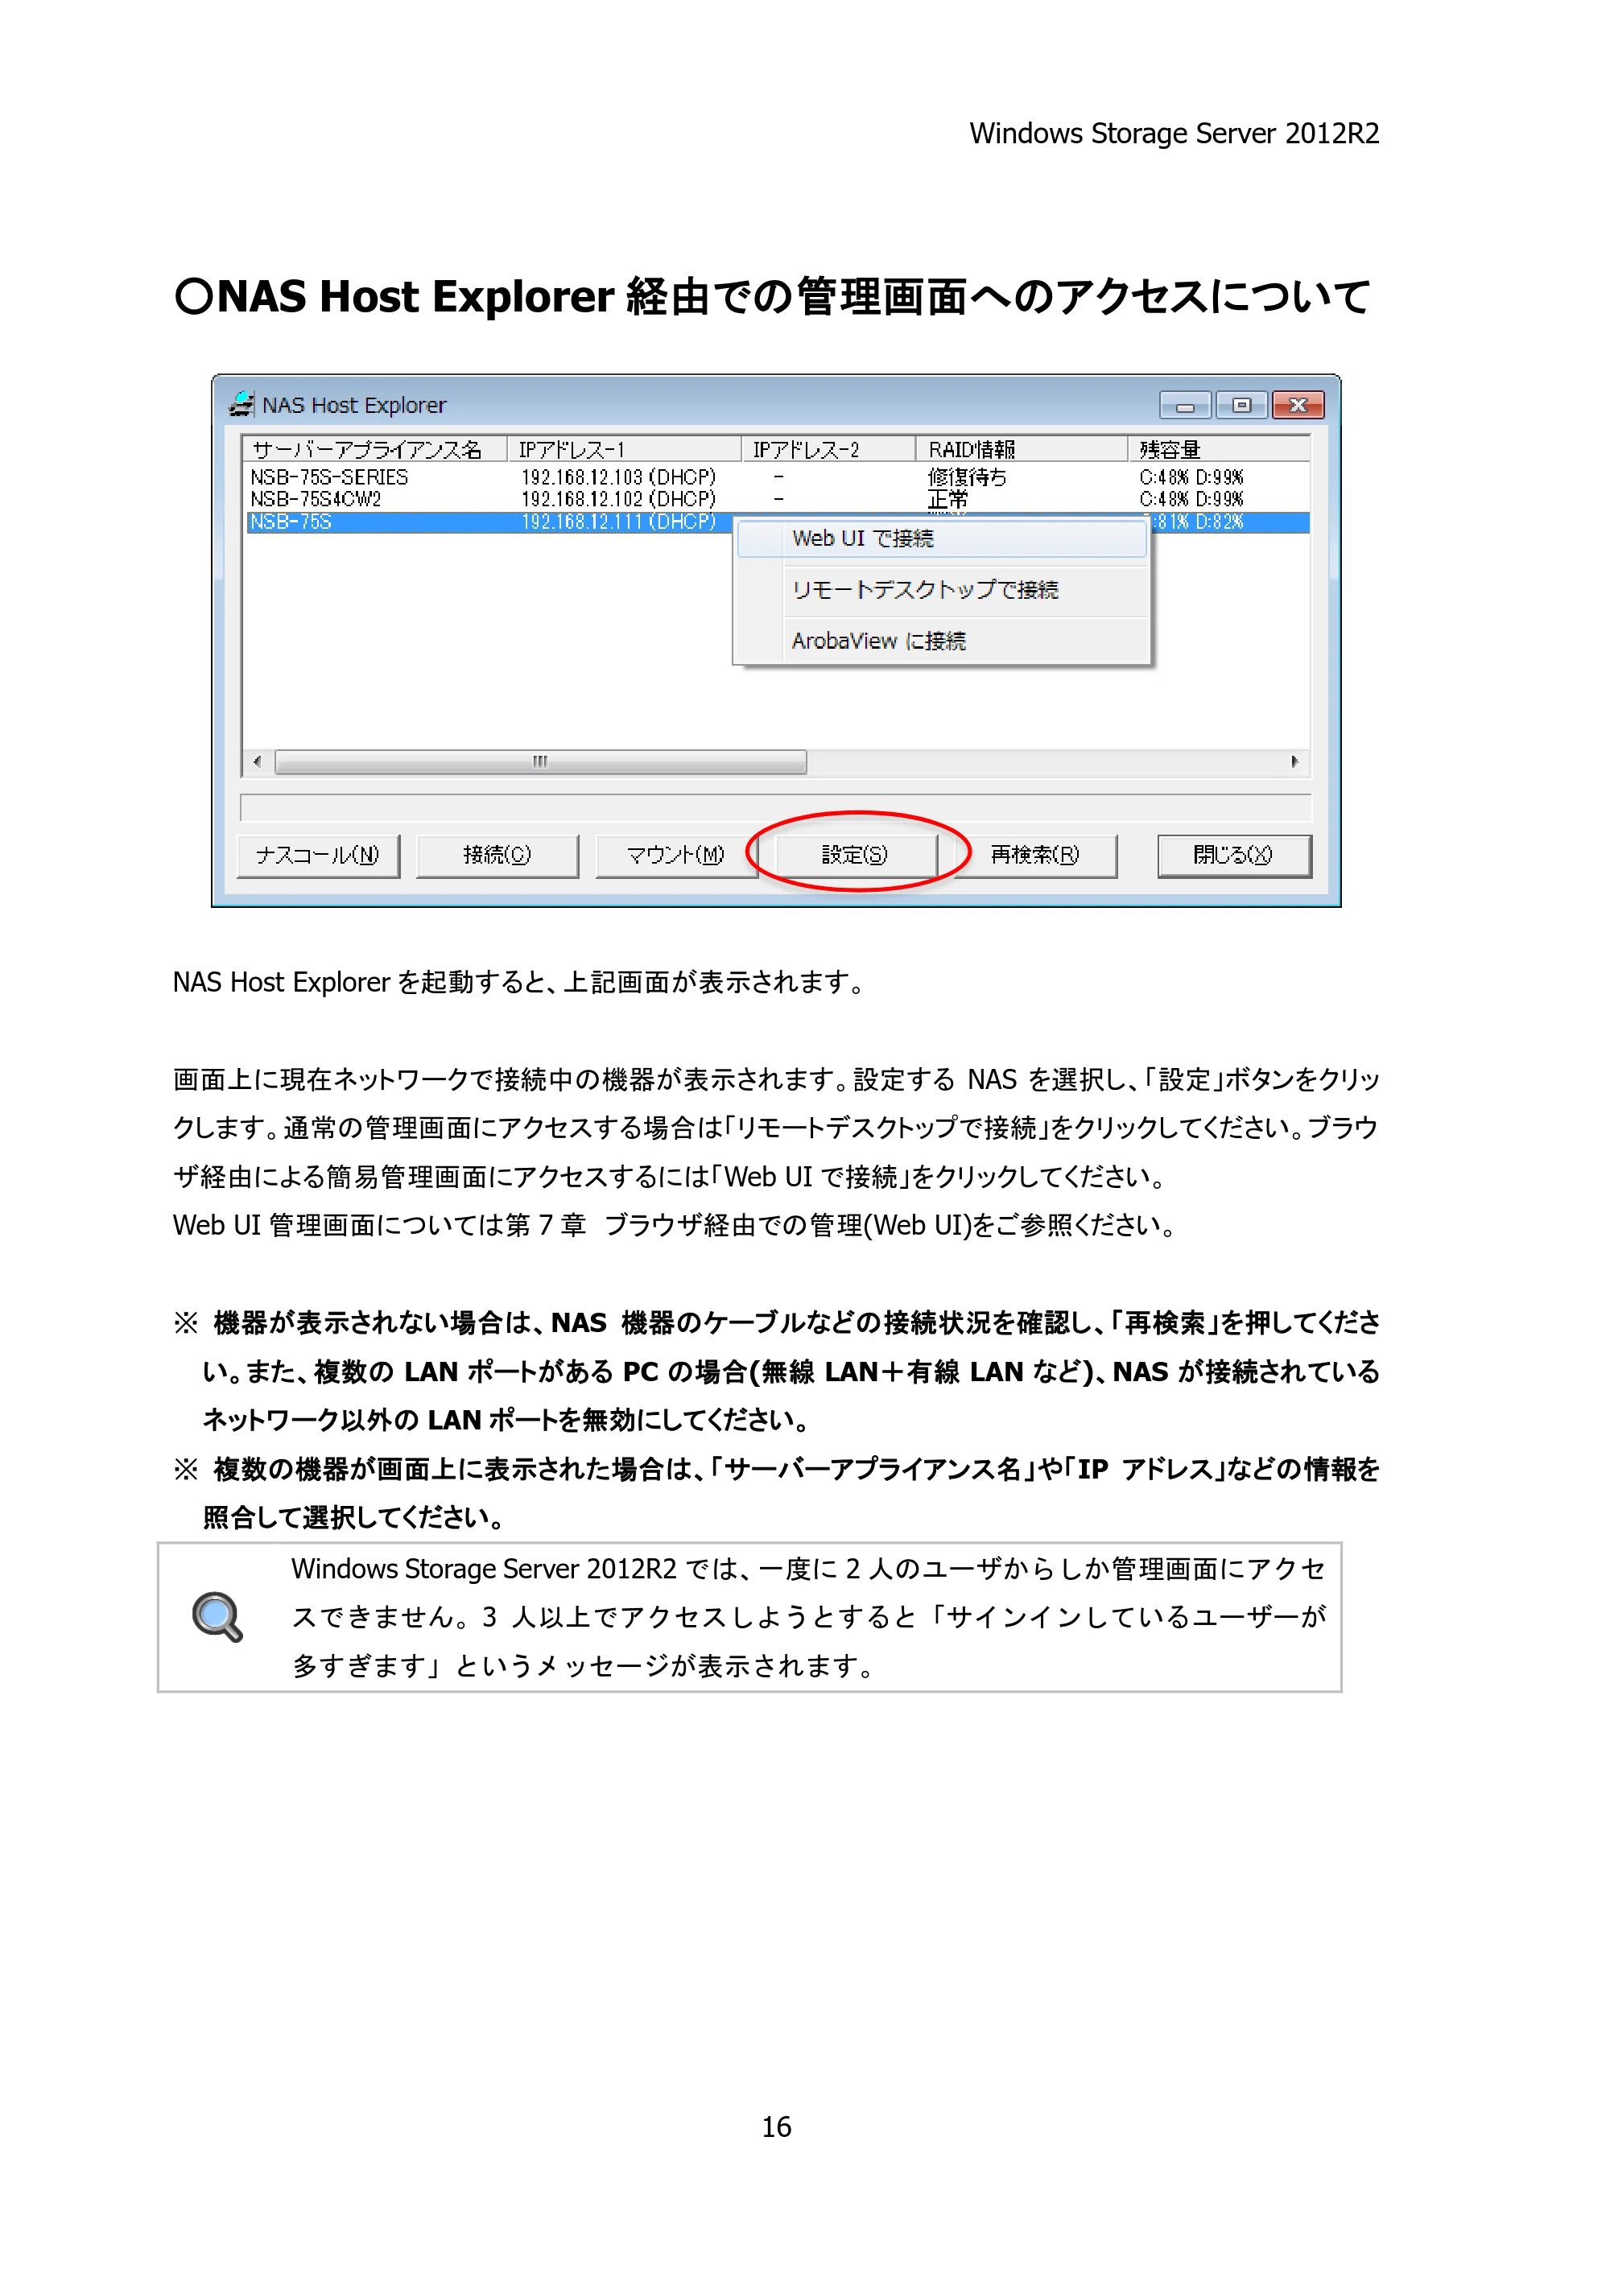Click the empty status field above the buttons
Viewport: 1610px width, 2277px height.
pyautogui.click(x=776, y=807)
